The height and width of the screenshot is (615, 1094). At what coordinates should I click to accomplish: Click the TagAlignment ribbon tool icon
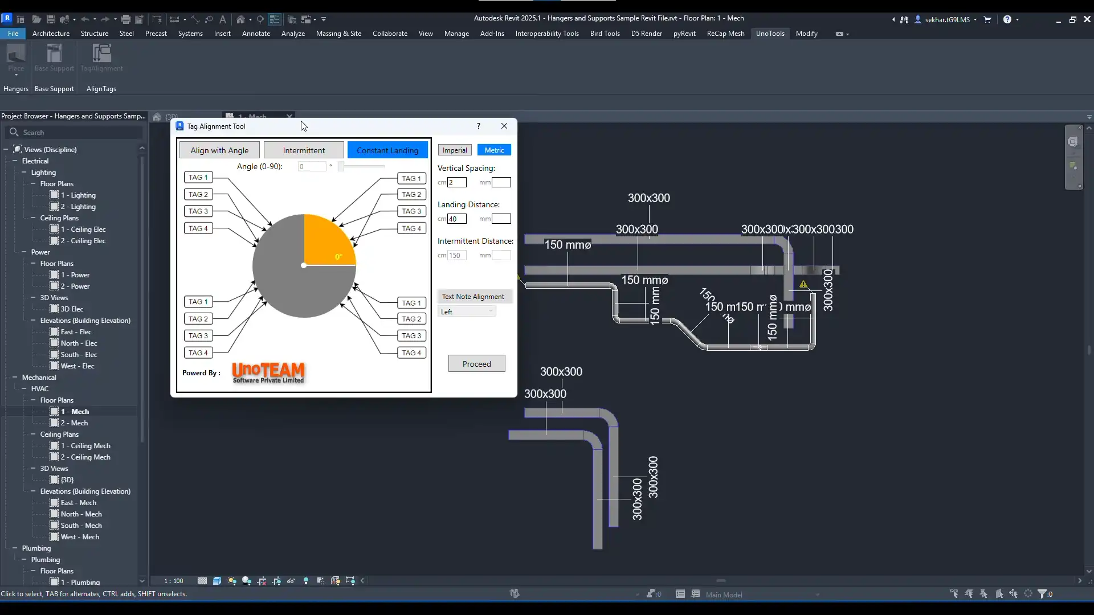pyautogui.click(x=101, y=54)
